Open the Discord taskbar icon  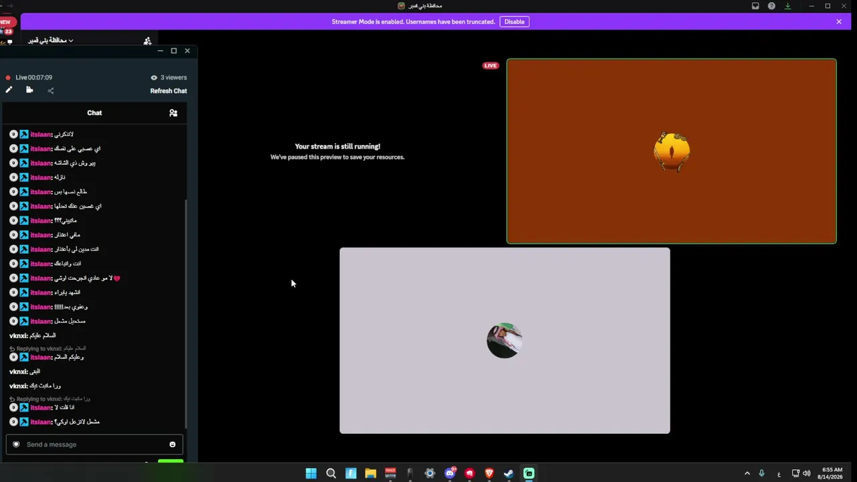coord(450,473)
